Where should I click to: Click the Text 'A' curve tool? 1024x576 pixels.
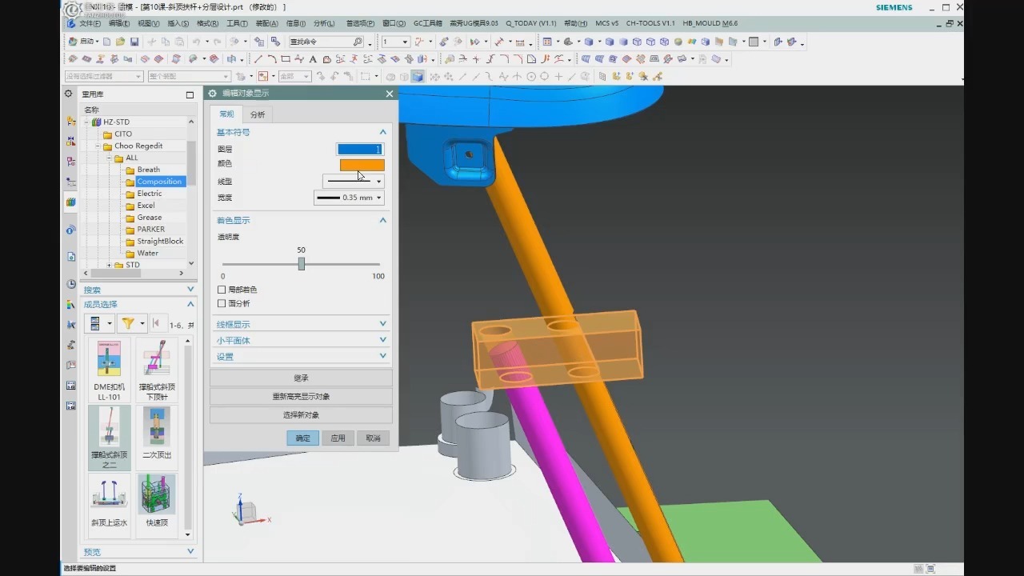(313, 59)
